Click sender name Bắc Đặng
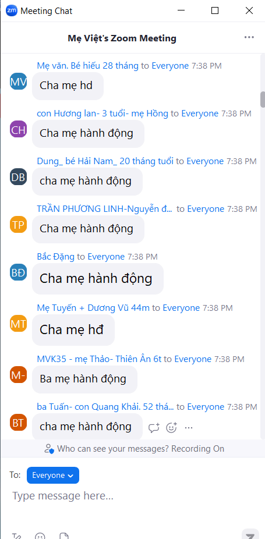The image size is (265, 539). point(56,257)
